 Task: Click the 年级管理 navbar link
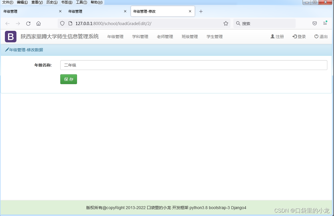point(115,37)
